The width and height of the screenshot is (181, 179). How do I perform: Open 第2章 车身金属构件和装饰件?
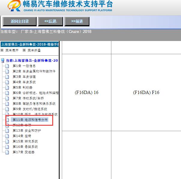click(x=34, y=71)
